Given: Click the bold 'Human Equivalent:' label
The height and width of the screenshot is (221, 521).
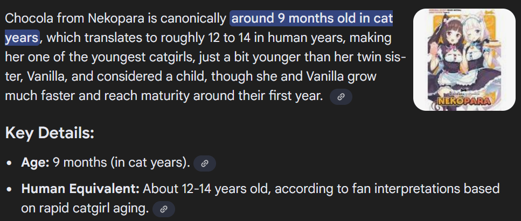Looking at the screenshot, I should click(x=80, y=189).
